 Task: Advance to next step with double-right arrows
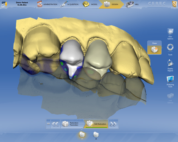pos(113,124)
